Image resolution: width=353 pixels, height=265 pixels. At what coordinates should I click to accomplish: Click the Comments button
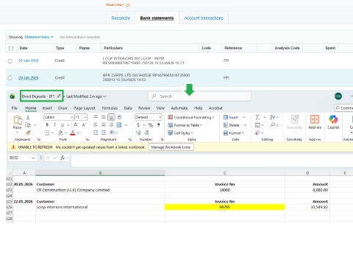pyautogui.click(x=344, y=108)
